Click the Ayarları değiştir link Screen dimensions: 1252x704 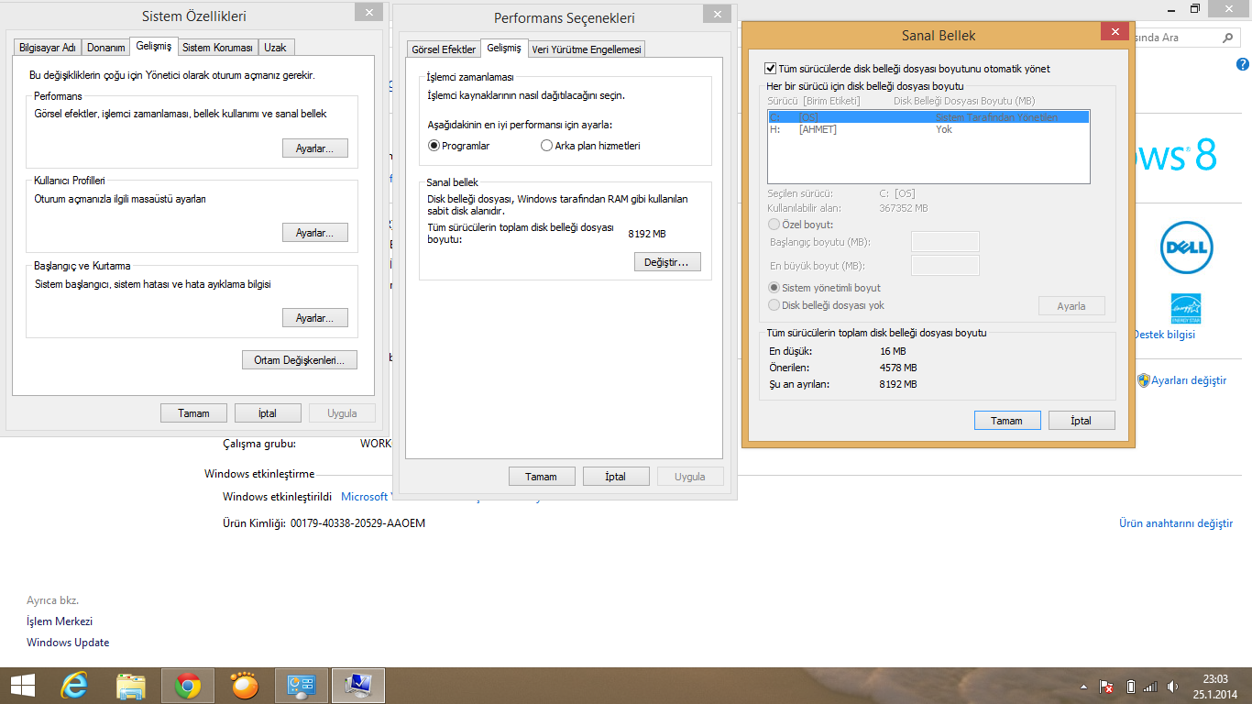tap(1189, 380)
